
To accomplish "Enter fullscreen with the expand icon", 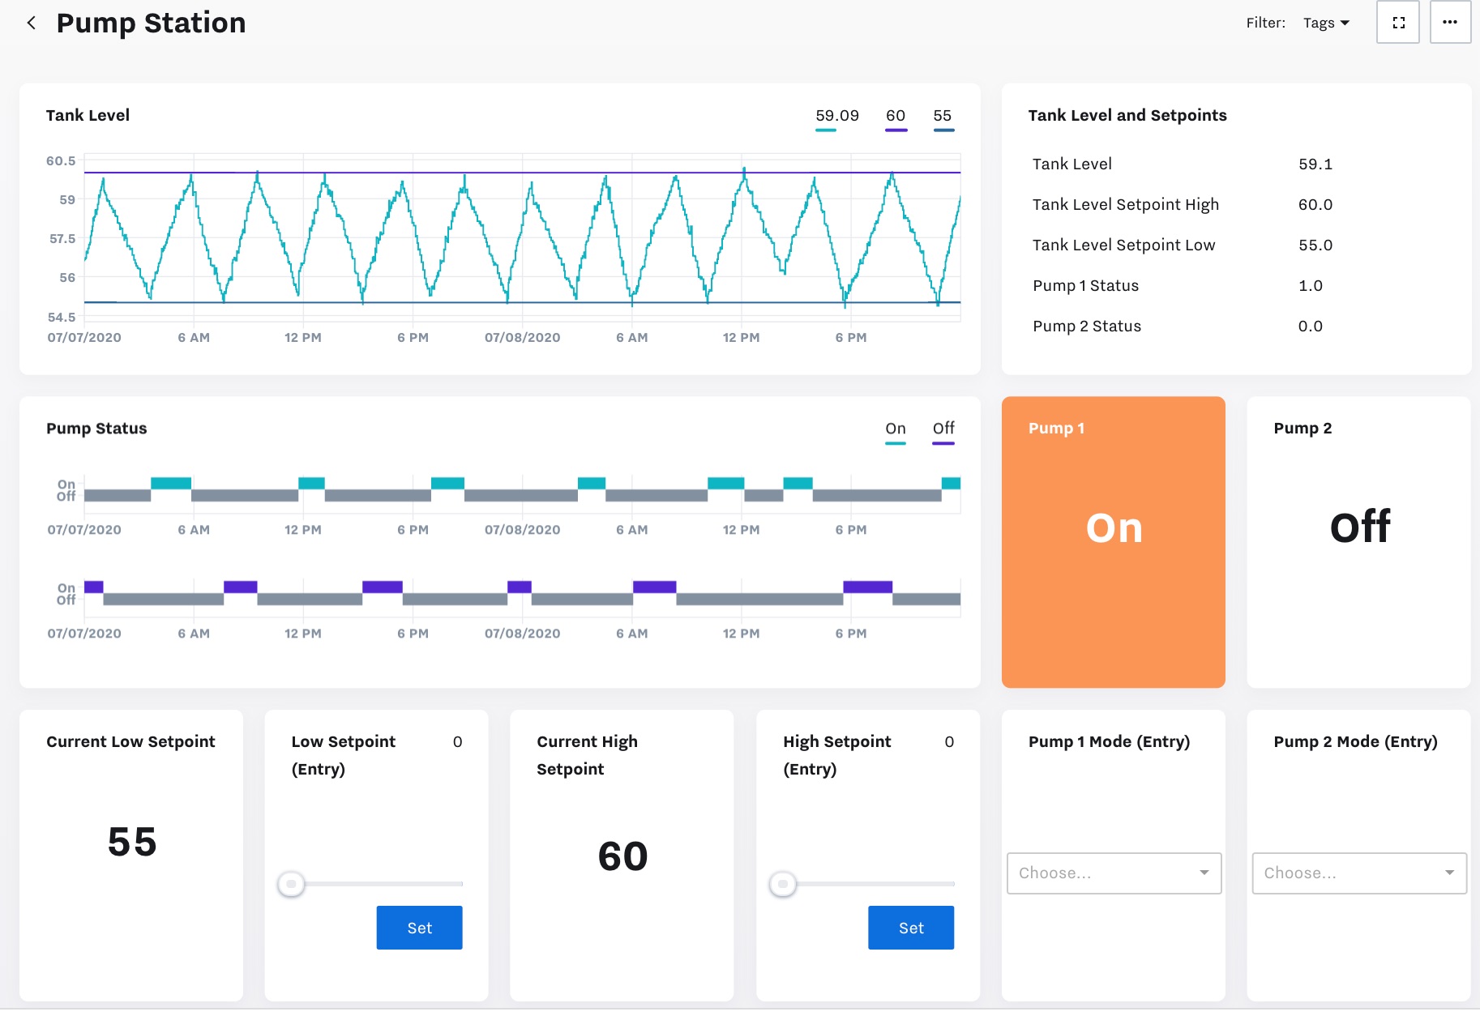I will (x=1398, y=23).
